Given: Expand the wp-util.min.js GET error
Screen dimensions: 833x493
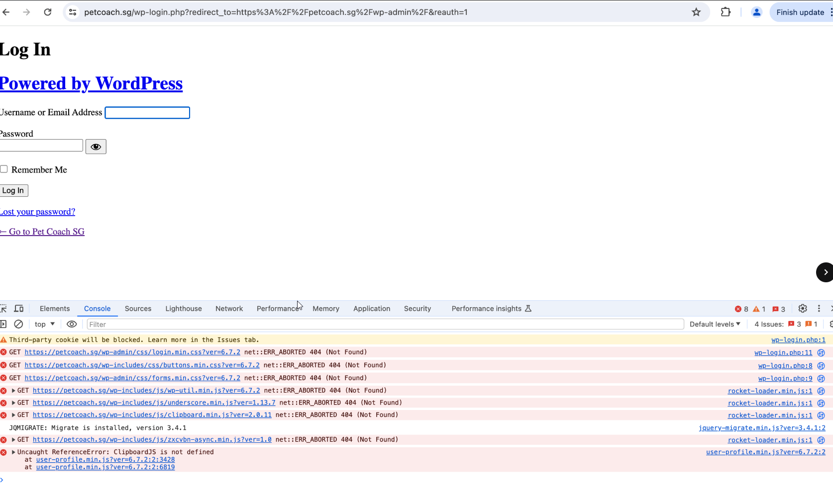Looking at the screenshot, I should tap(13, 391).
